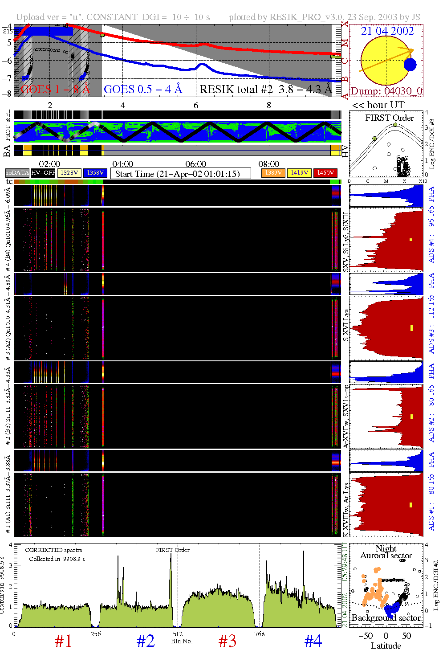Image resolution: width=447 pixels, height=658 pixels.
Task: Click the GOES 0.5 – 4 Å legend text
Action: tap(143, 90)
